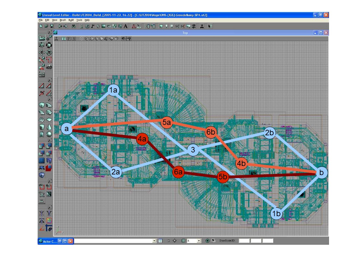
Task: Open the Music browser note icon
Action: [x=92, y=26]
